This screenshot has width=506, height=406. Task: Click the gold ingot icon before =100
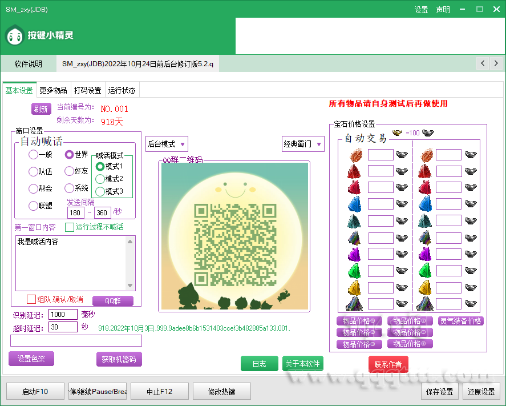(397, 132)
